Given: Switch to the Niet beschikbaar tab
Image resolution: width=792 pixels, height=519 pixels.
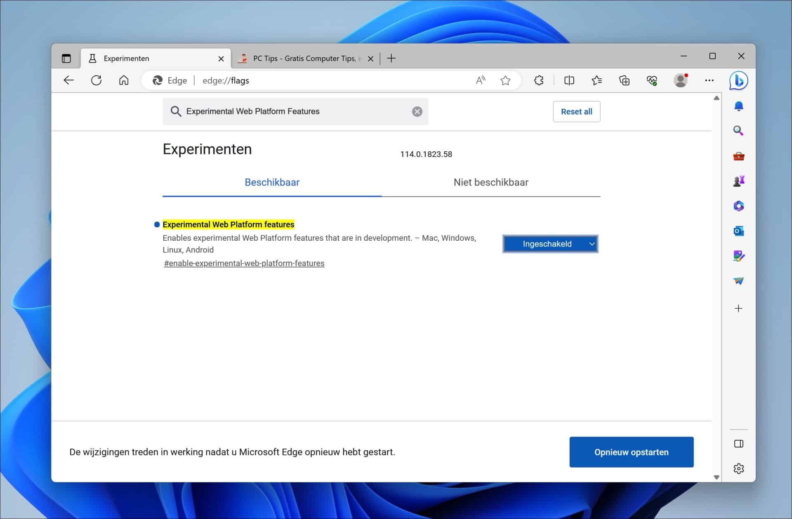Looking at the screenshot, I should (x=491, y=182).
